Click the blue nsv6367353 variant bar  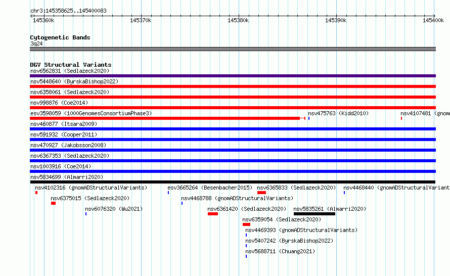click(233, 161)
